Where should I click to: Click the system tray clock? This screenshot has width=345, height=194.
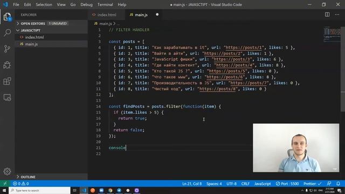click(329, 190)
